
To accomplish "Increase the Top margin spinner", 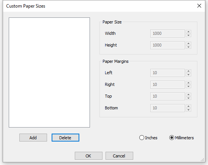I will pos(188,94).
